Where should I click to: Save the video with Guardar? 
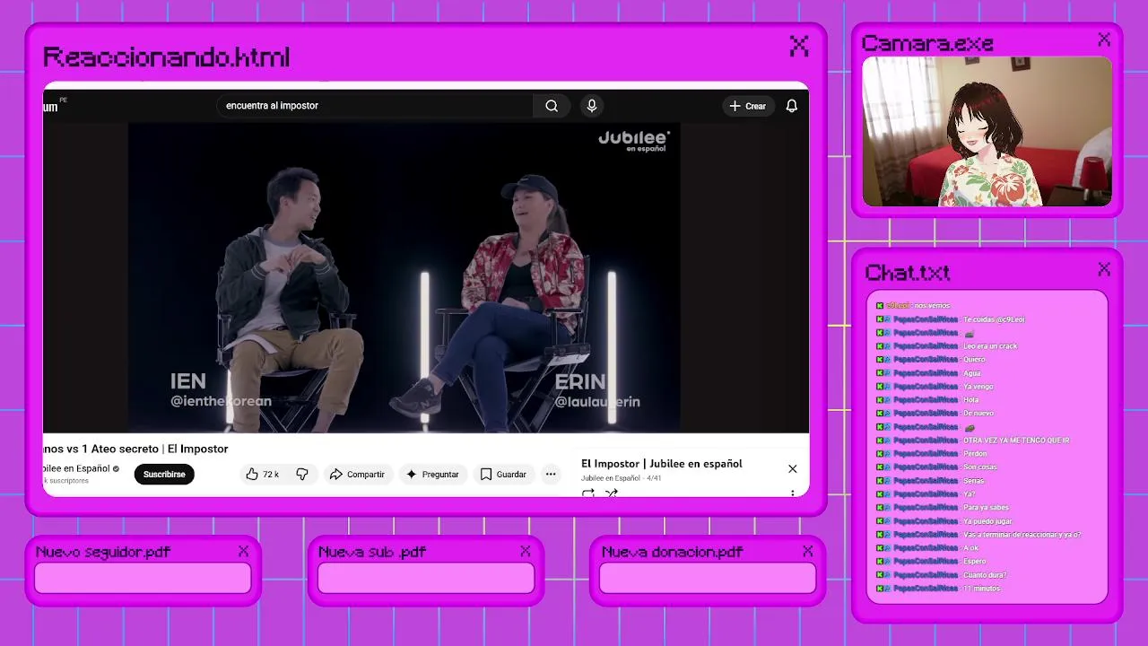pos(503,474)
